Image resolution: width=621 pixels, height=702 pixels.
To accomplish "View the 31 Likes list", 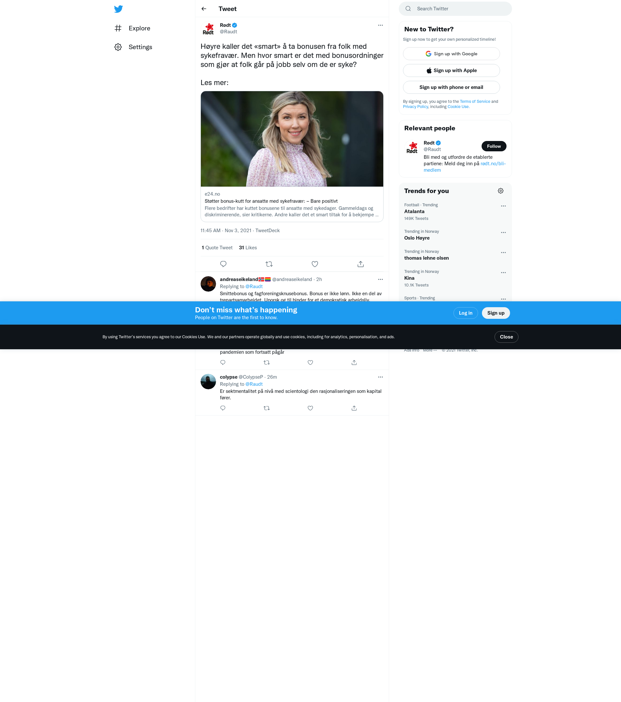I will coord(248,248).
